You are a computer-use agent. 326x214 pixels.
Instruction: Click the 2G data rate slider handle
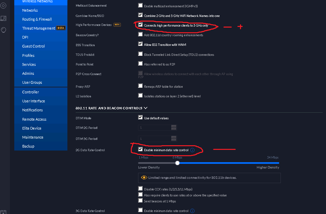tap(177, 163)
